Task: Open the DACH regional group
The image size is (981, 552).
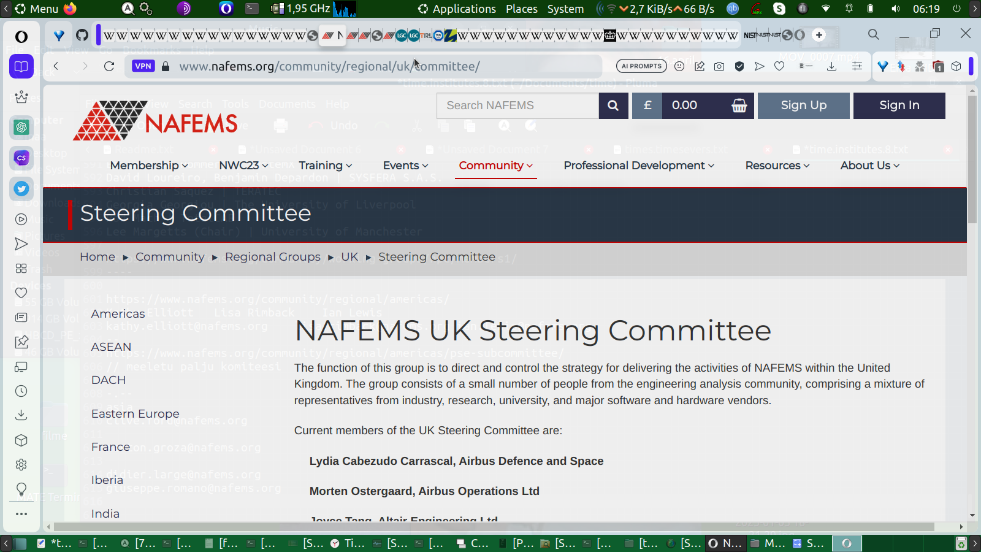Action: 109,380
